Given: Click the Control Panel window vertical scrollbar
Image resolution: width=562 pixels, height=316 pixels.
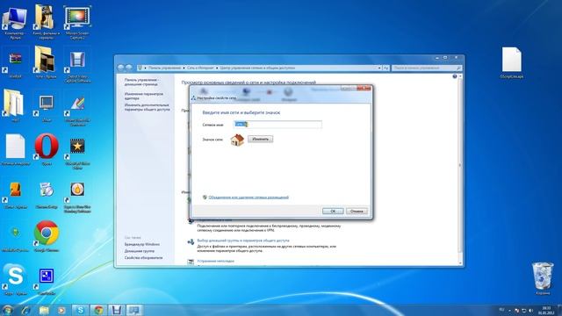Looking at the screenshot, I should click(460, 169).
